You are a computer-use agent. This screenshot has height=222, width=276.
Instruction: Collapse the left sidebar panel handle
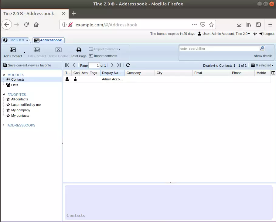point(62,143)
